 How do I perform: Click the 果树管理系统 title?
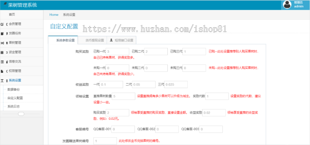(22, 5)
